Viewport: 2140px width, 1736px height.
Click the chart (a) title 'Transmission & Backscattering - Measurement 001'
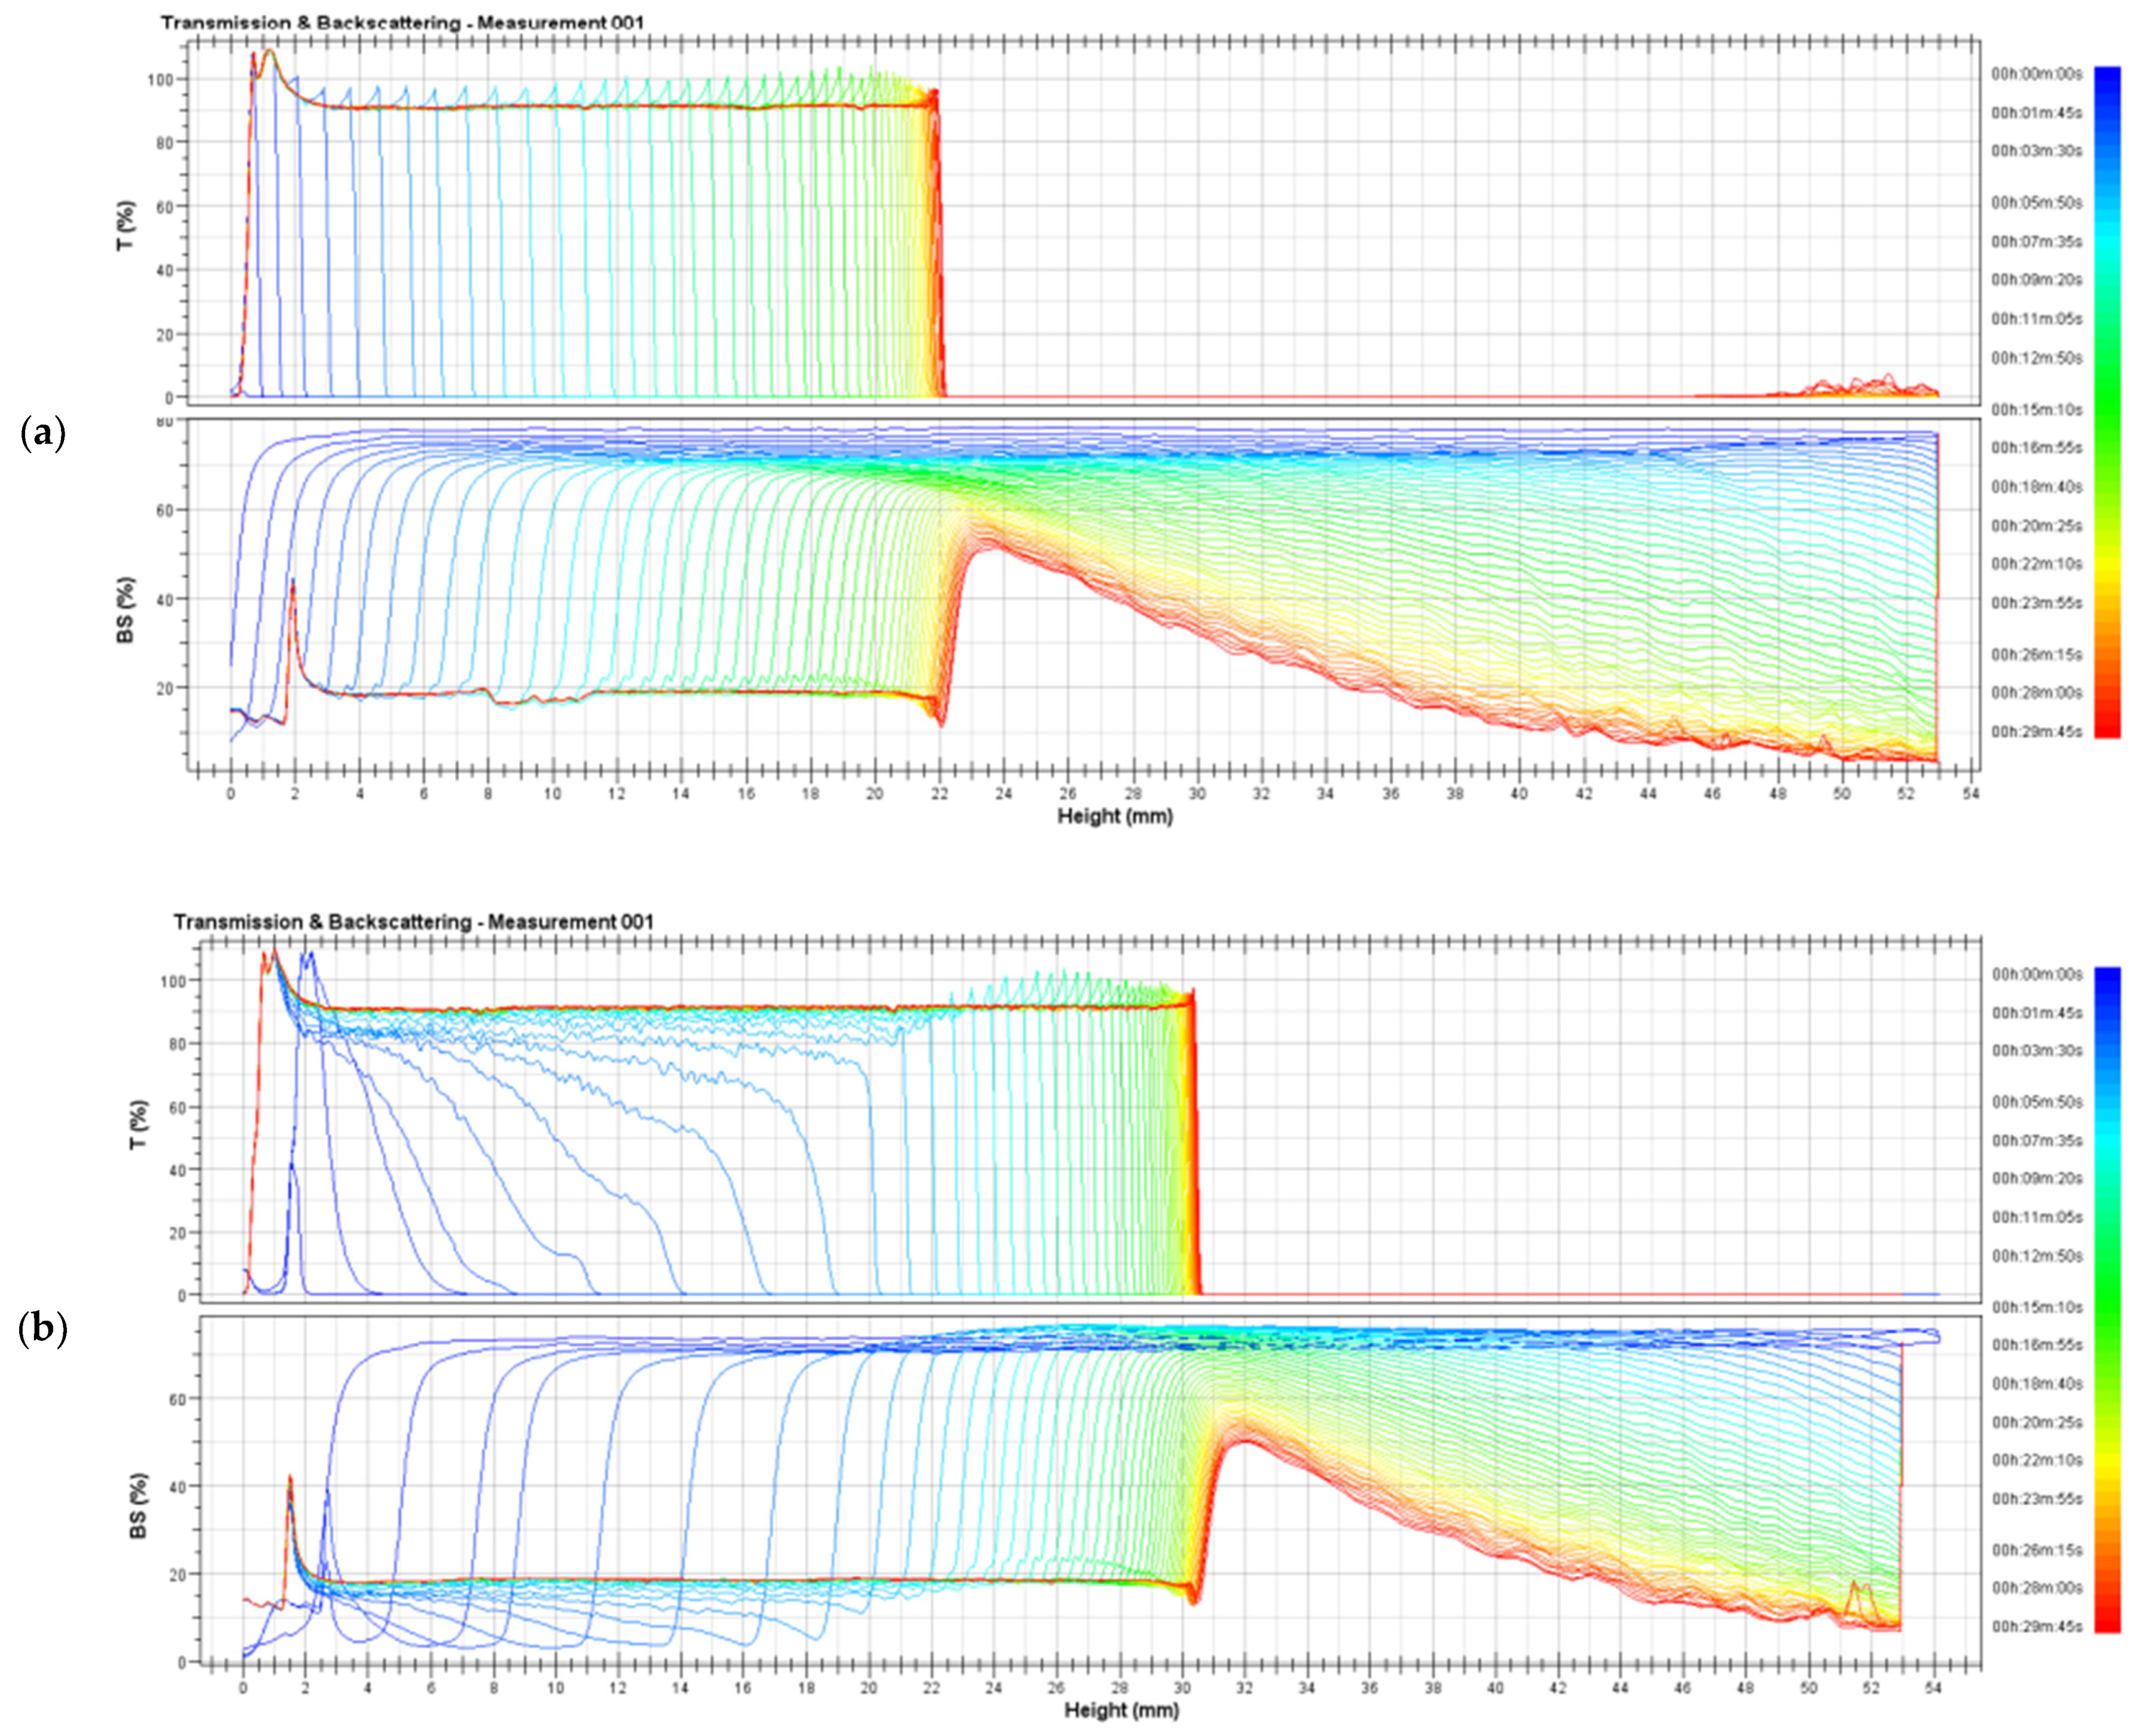402,22
